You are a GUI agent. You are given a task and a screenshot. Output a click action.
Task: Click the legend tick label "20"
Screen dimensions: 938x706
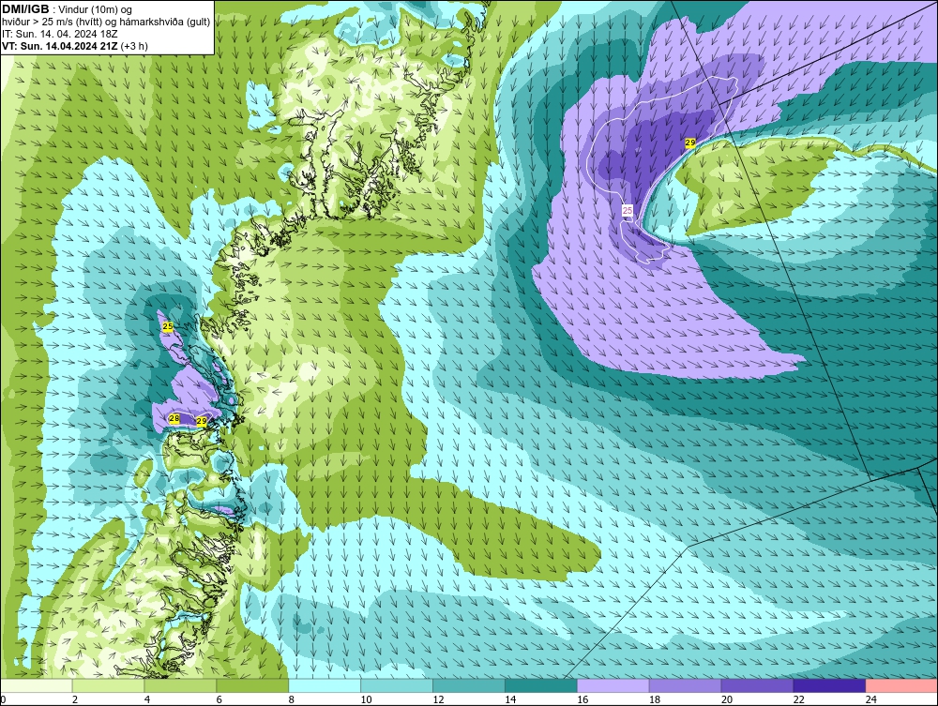pyautogui.click(x=727, y=699)
